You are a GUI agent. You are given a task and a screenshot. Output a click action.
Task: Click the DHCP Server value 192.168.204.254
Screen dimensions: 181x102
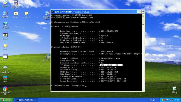coord(109,72)
